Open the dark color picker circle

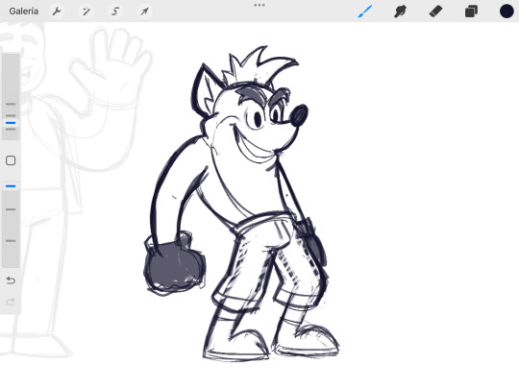click(x=507, y=12)
